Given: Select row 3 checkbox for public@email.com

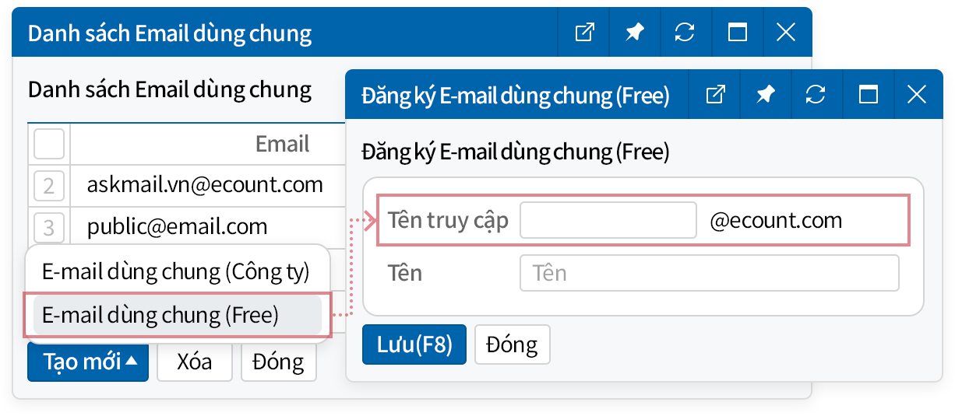Looking at the screenshot, I should tap(49, 227).
